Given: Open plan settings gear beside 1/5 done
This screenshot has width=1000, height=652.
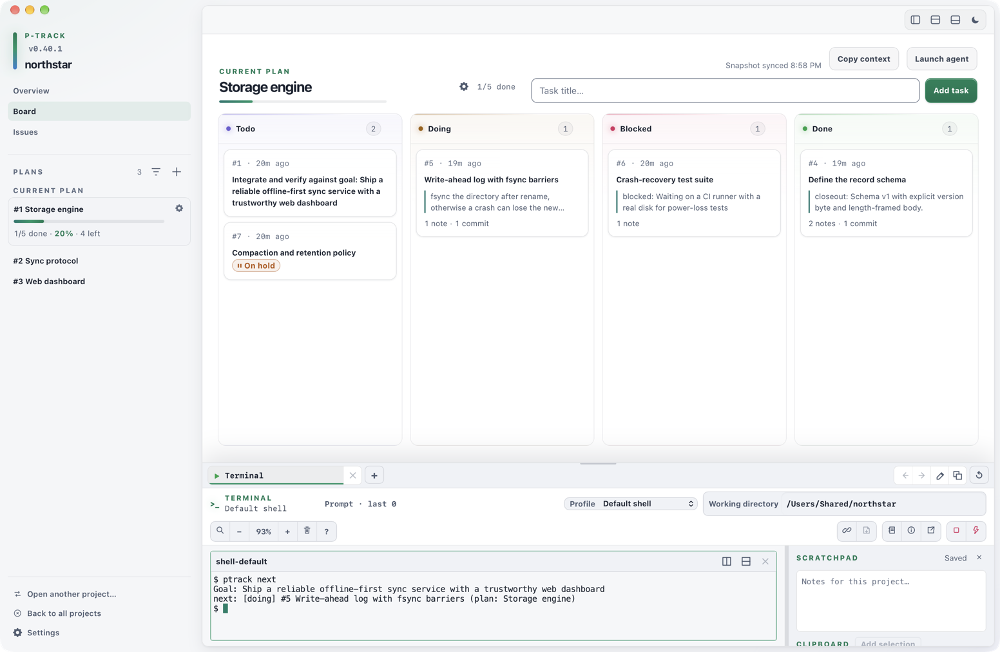Looking at the screenshot, I should point(464,86).
